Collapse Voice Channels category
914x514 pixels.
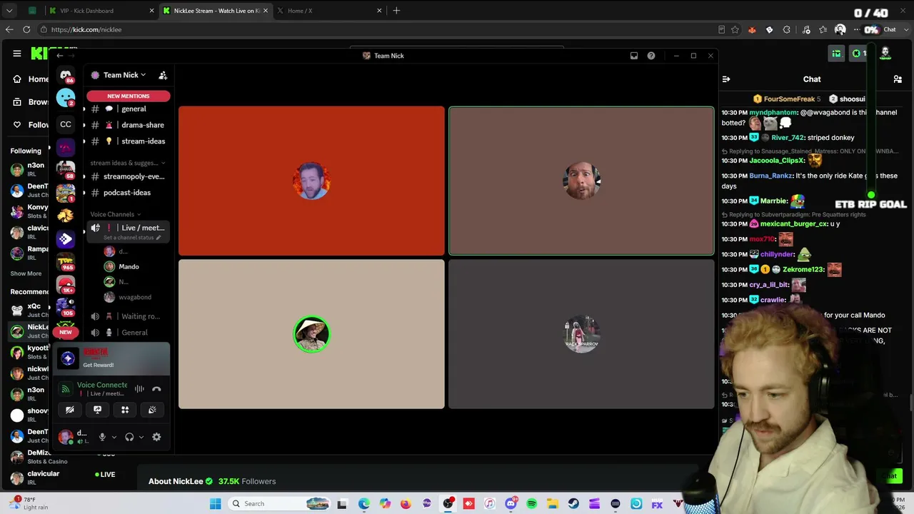[x=116, y=214]
